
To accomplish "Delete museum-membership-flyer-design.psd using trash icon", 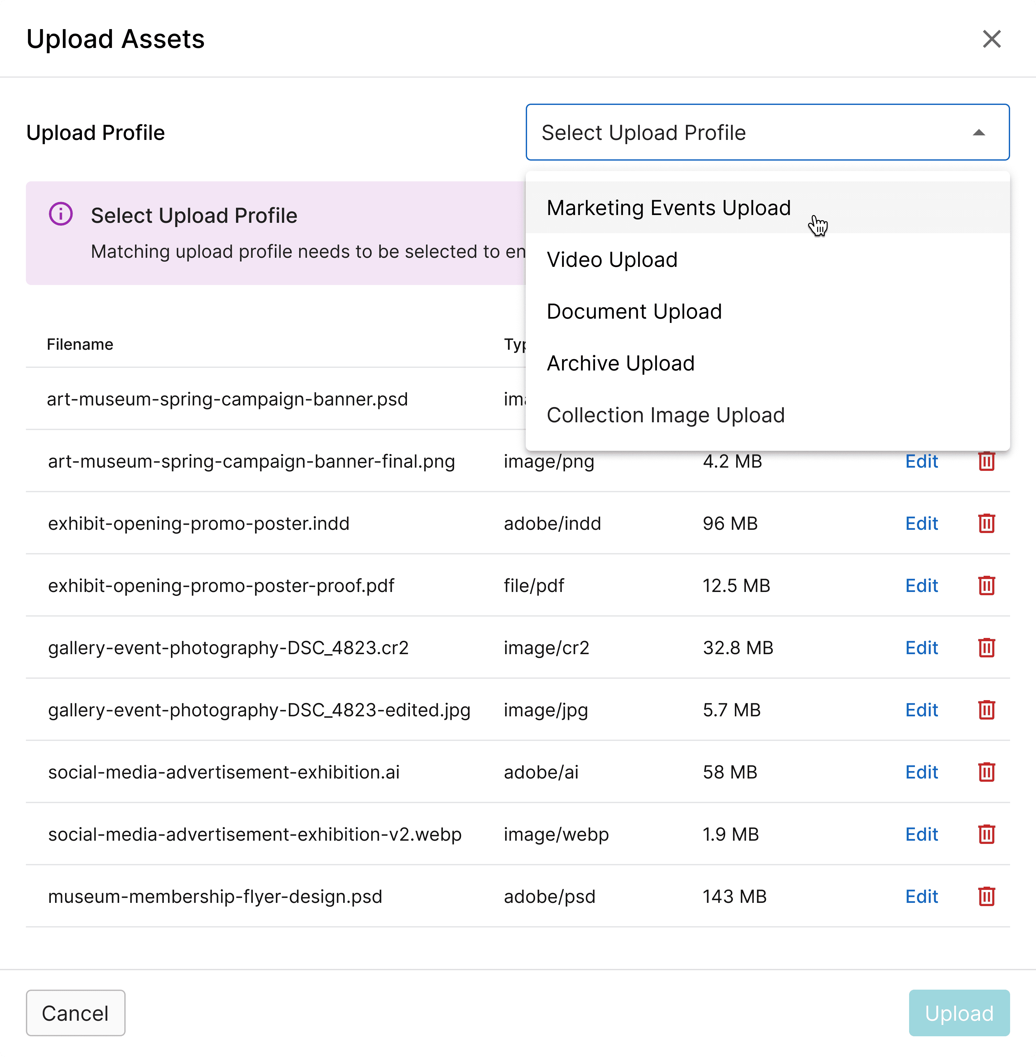I will [986, 896].
